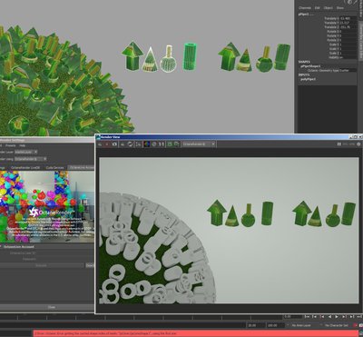Click the alpha channel circle icon
The width and height of the screenshot is (363, 337).
[x=154, y=144]
